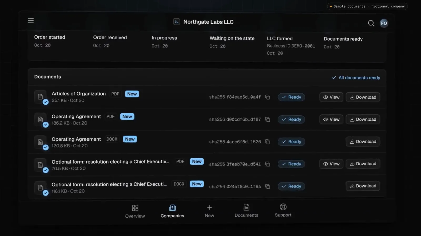Open the FO user avatar
This screenshot has height=236, width=421.
[x=384, y=23]
